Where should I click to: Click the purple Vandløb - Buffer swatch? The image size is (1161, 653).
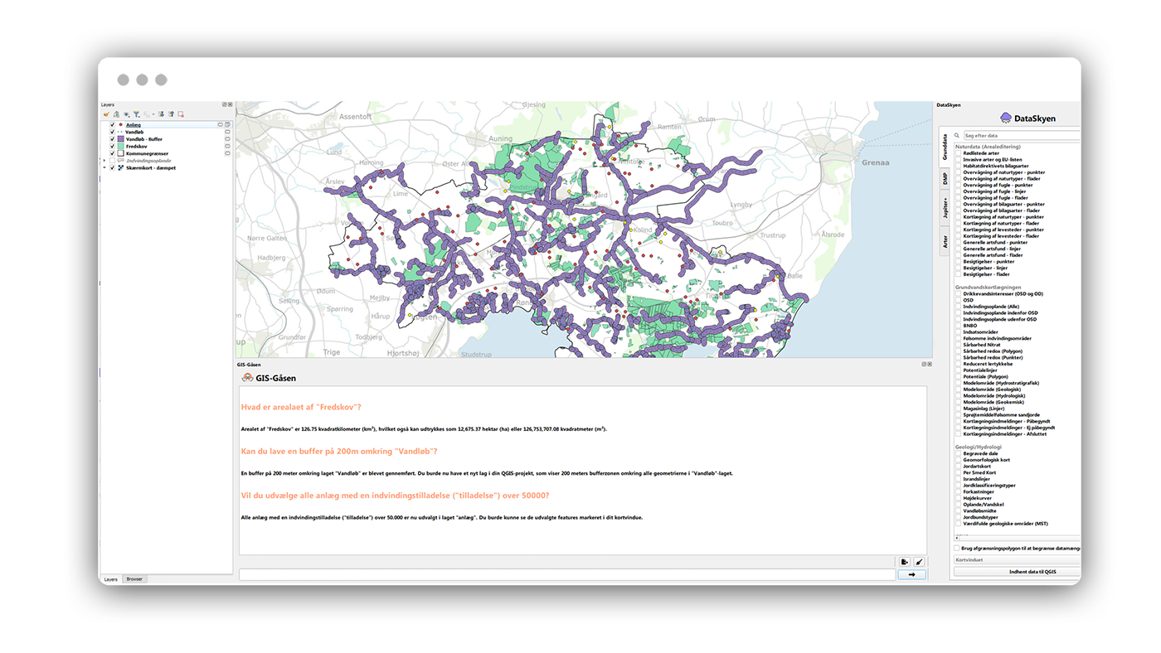pyautogui.click(x=120, y=139)
